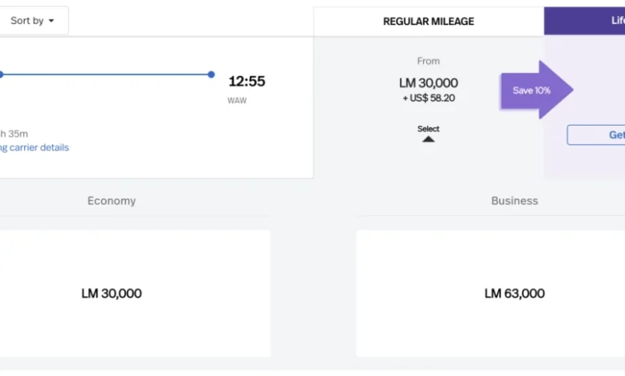Open the operating carrier details link
The height and width of the screenshot is (376, 625).
coord(34,147)
